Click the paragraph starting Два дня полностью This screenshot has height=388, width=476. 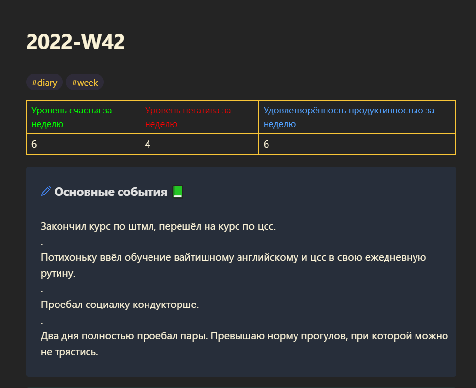pos(244,344)
